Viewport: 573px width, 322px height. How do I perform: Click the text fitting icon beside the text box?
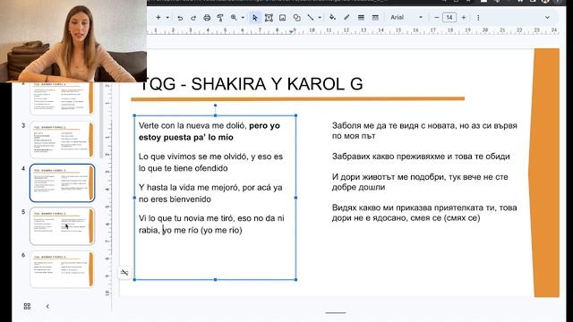pos(124,272)
